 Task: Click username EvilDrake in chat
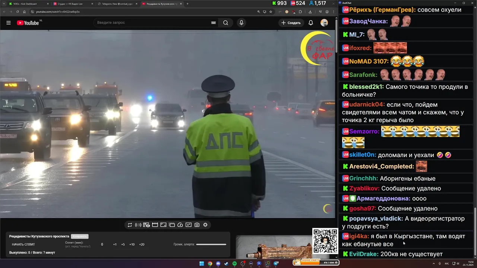point(364,254)
